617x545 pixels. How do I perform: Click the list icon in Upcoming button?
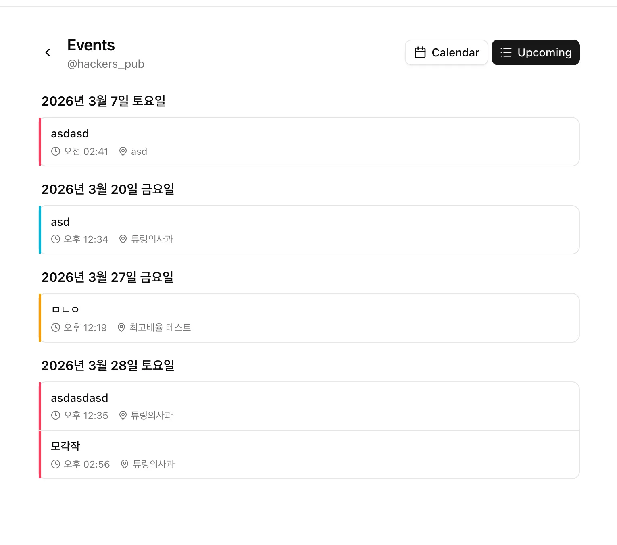click(x=506, y=52)
